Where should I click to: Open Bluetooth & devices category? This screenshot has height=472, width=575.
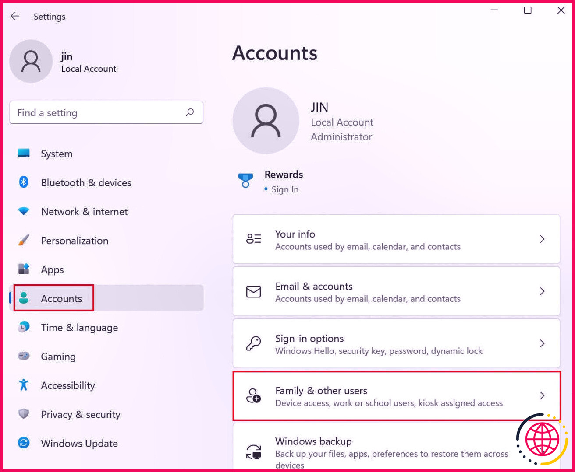(106, 182)
